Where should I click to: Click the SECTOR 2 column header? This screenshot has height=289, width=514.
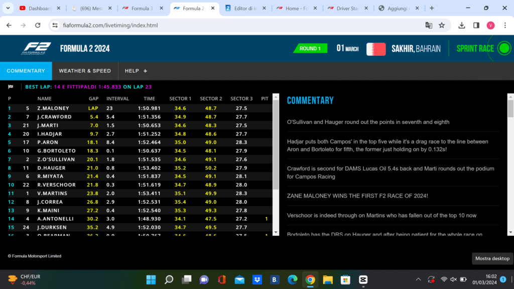211,99
